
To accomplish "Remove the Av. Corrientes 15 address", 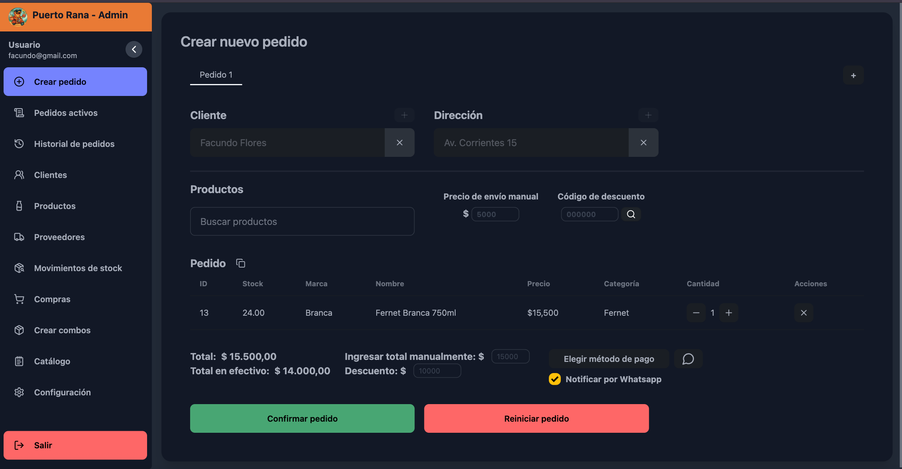I will [x=643, y=143].
